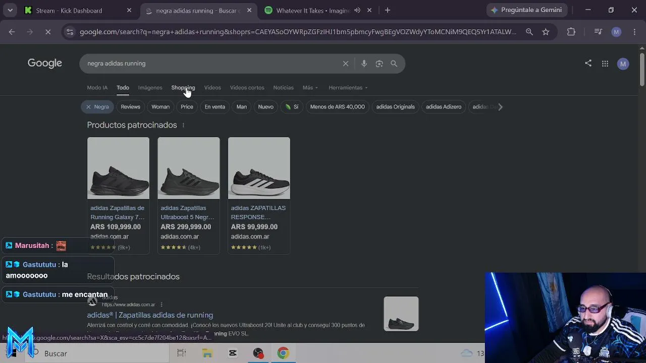Image resolution: width=646 pixels, height=363 pixels.
Task: Toggle the Menos de ARS 40,000 chip
Action: (x=337, y=107)
